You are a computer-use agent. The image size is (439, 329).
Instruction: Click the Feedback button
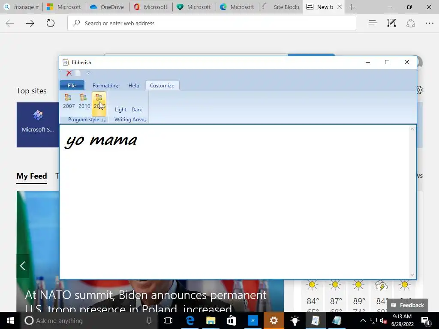pyautogui.click(x=408, y=305)
